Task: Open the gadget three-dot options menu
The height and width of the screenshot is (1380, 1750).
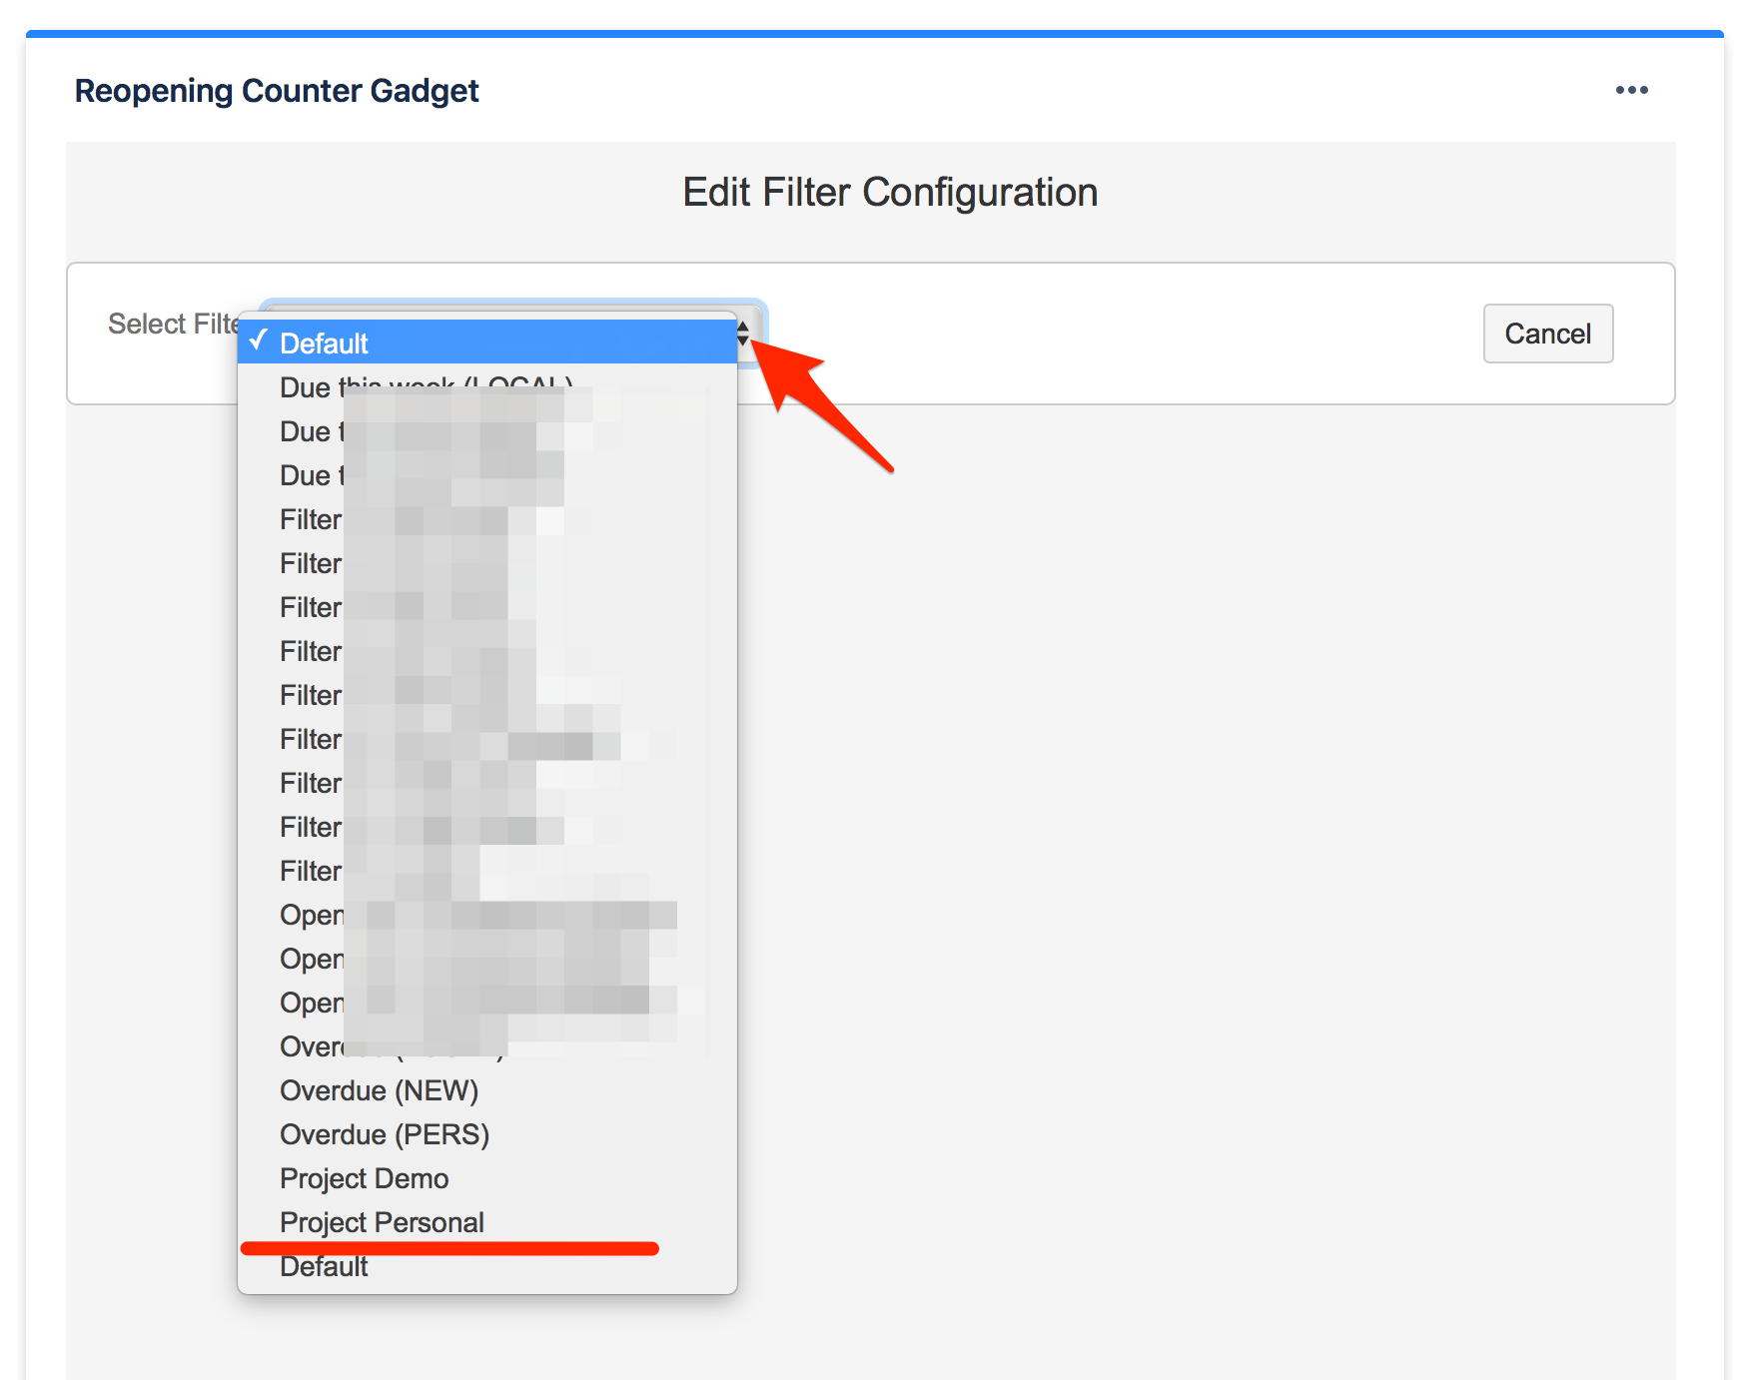Action: coord(1631,90)
